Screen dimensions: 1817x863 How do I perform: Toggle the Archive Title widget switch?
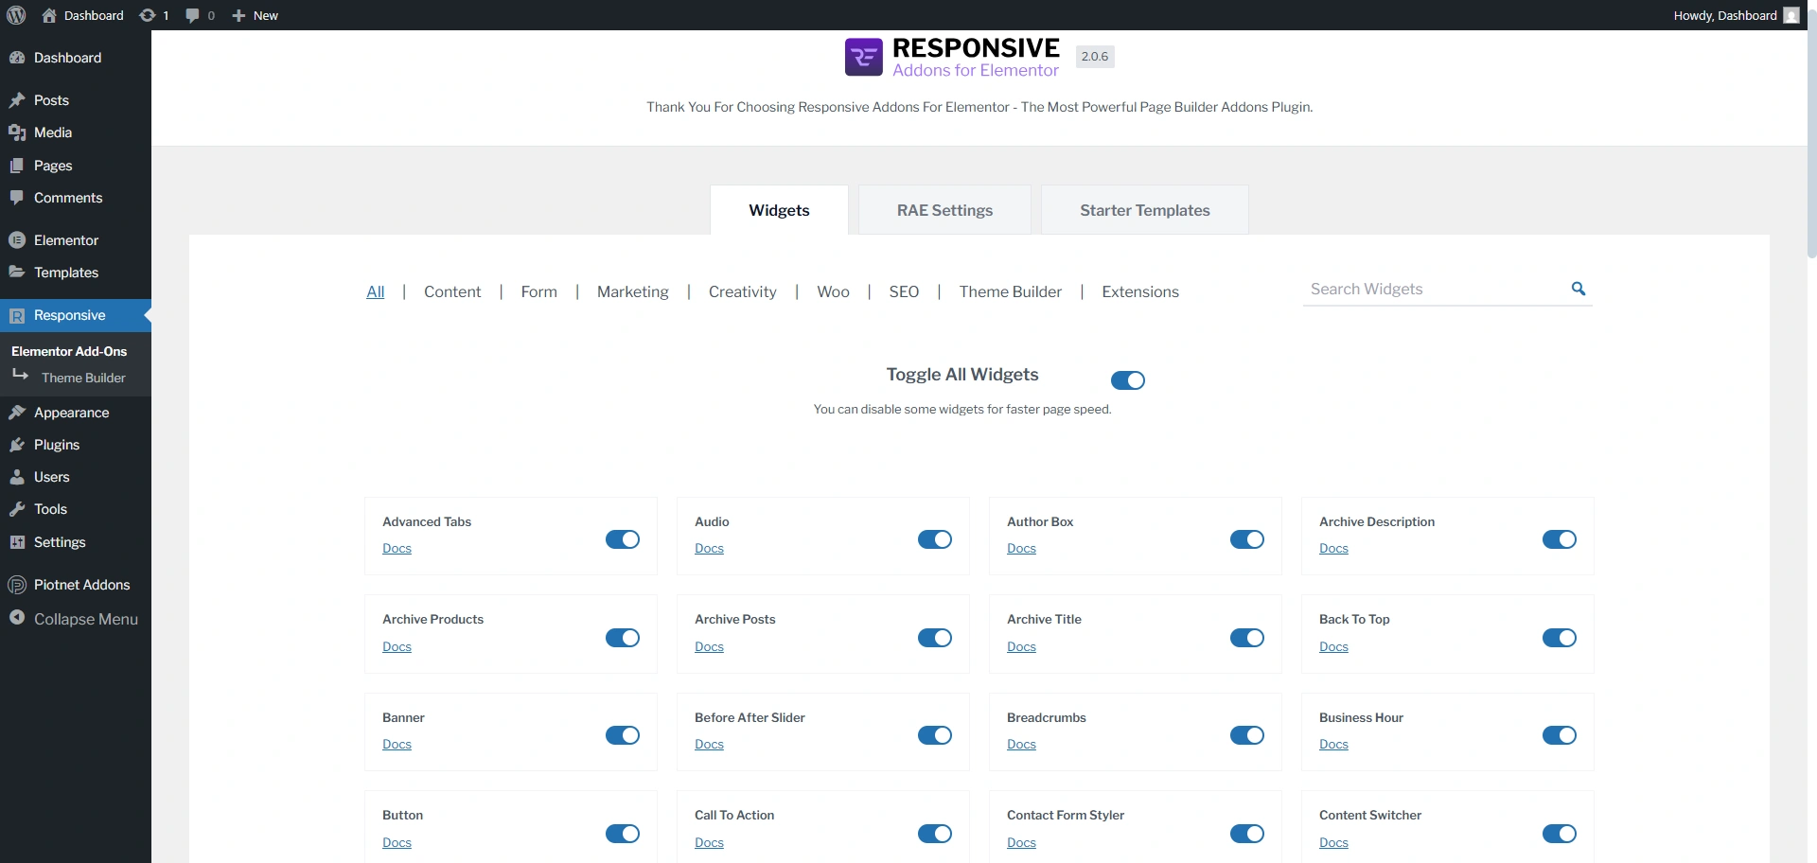(x=1247, y=638)
